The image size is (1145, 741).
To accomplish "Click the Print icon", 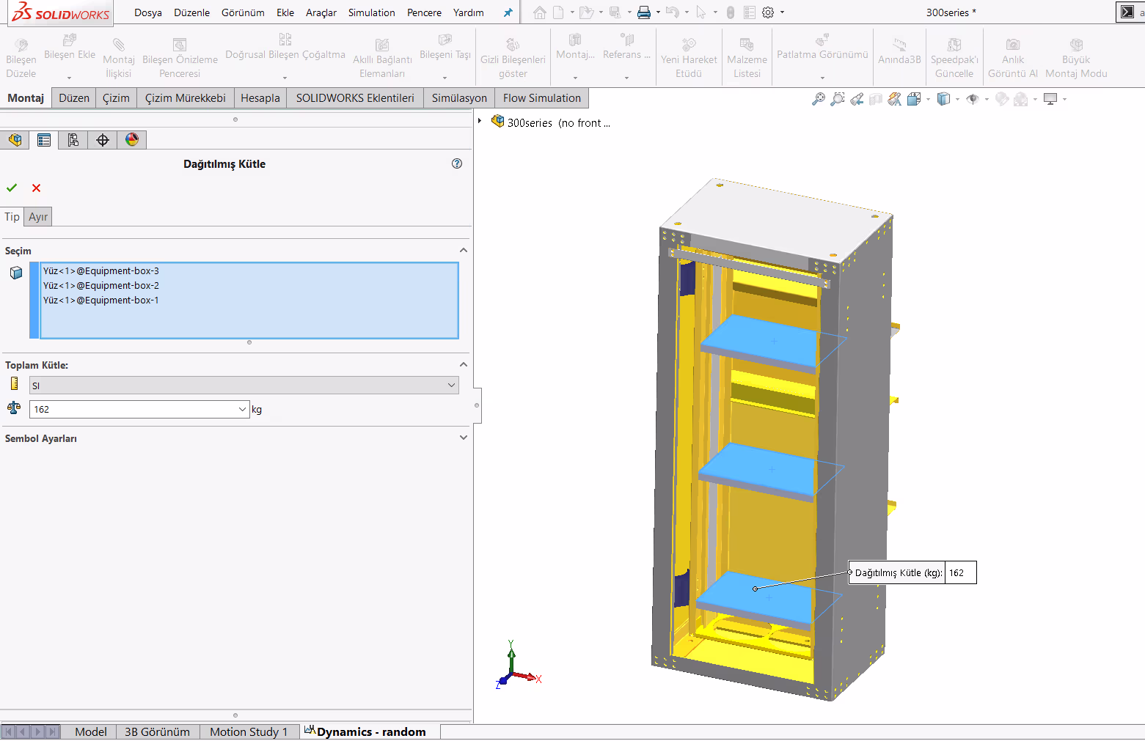I will (x=644, y=12).
